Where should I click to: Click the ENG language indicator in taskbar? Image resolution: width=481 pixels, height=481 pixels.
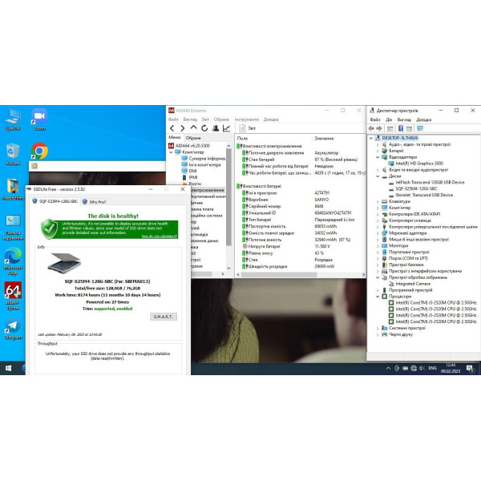tap(433, 368)
